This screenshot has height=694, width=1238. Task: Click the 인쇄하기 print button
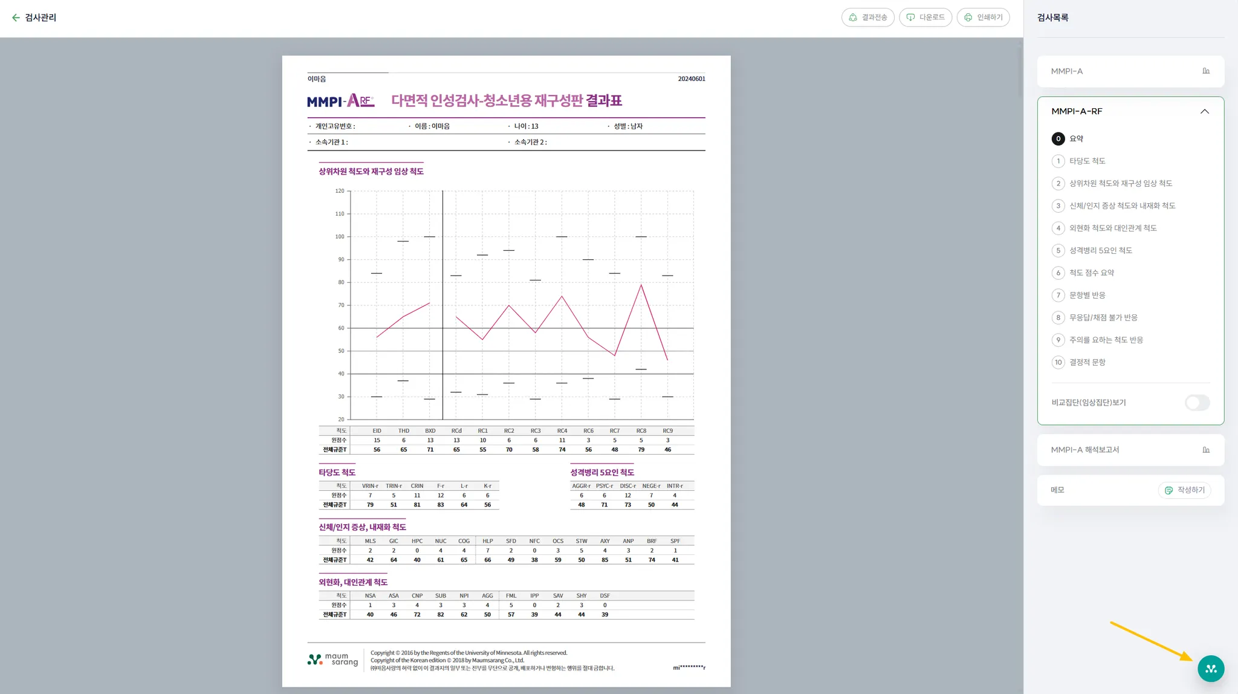tap(983, 18)
